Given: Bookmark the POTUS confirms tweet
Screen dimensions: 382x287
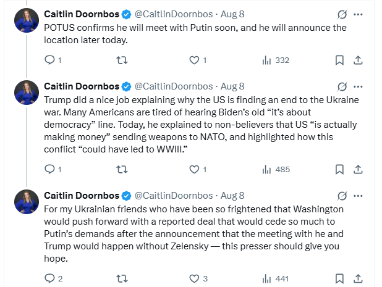Looking at the screenshot, I should click(x=339, y=60).
